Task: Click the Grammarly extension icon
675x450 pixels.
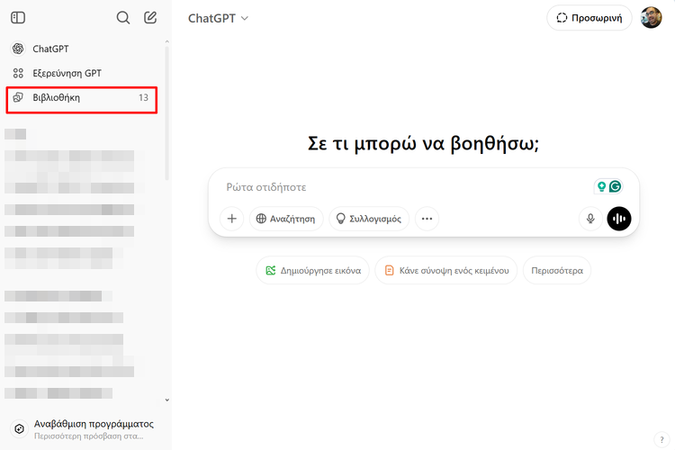Action: coord(616,186)
